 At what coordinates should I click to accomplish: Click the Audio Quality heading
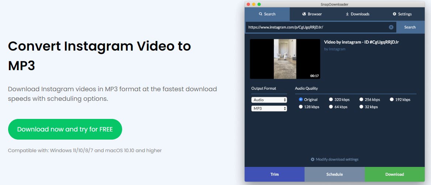pos(306,88)
